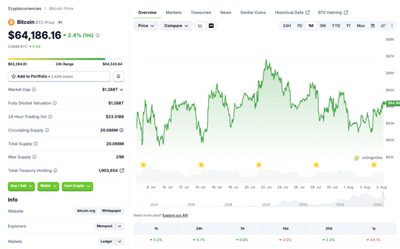Viewport: 400px width, 249px height.
Task: Show Total Supply info icon
Action: tap(36, 143)
